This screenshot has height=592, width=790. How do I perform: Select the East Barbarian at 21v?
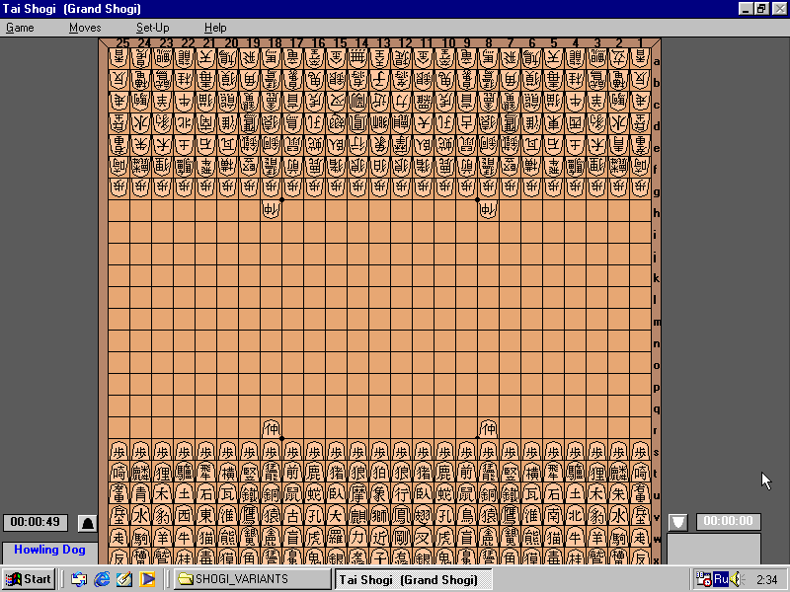pyautogui.click(x=206, y=516)
